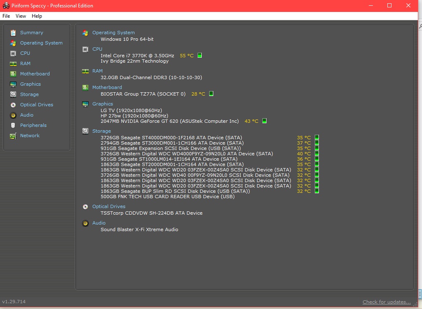This screenshot has width=422, height=309.
Task: Open the File menu
Action: point(6,16)
